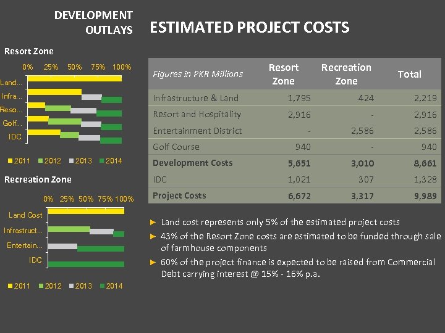The height and width of the screenshot is (333, 445).
Task: Click the total value 8,661
Action: 425,163
